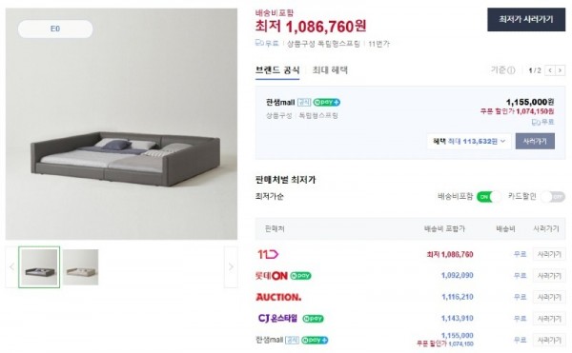Toggle the 배송비포함 switch off

coord(489,197)
